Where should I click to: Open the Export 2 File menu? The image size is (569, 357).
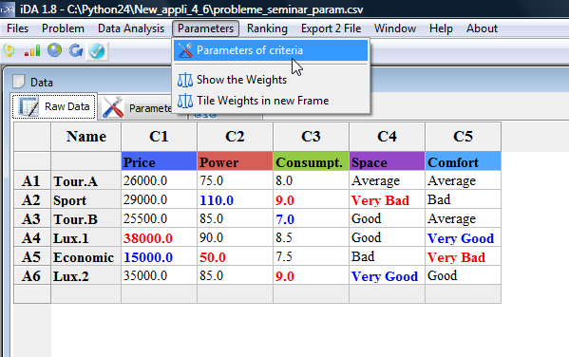click(331, 28)
